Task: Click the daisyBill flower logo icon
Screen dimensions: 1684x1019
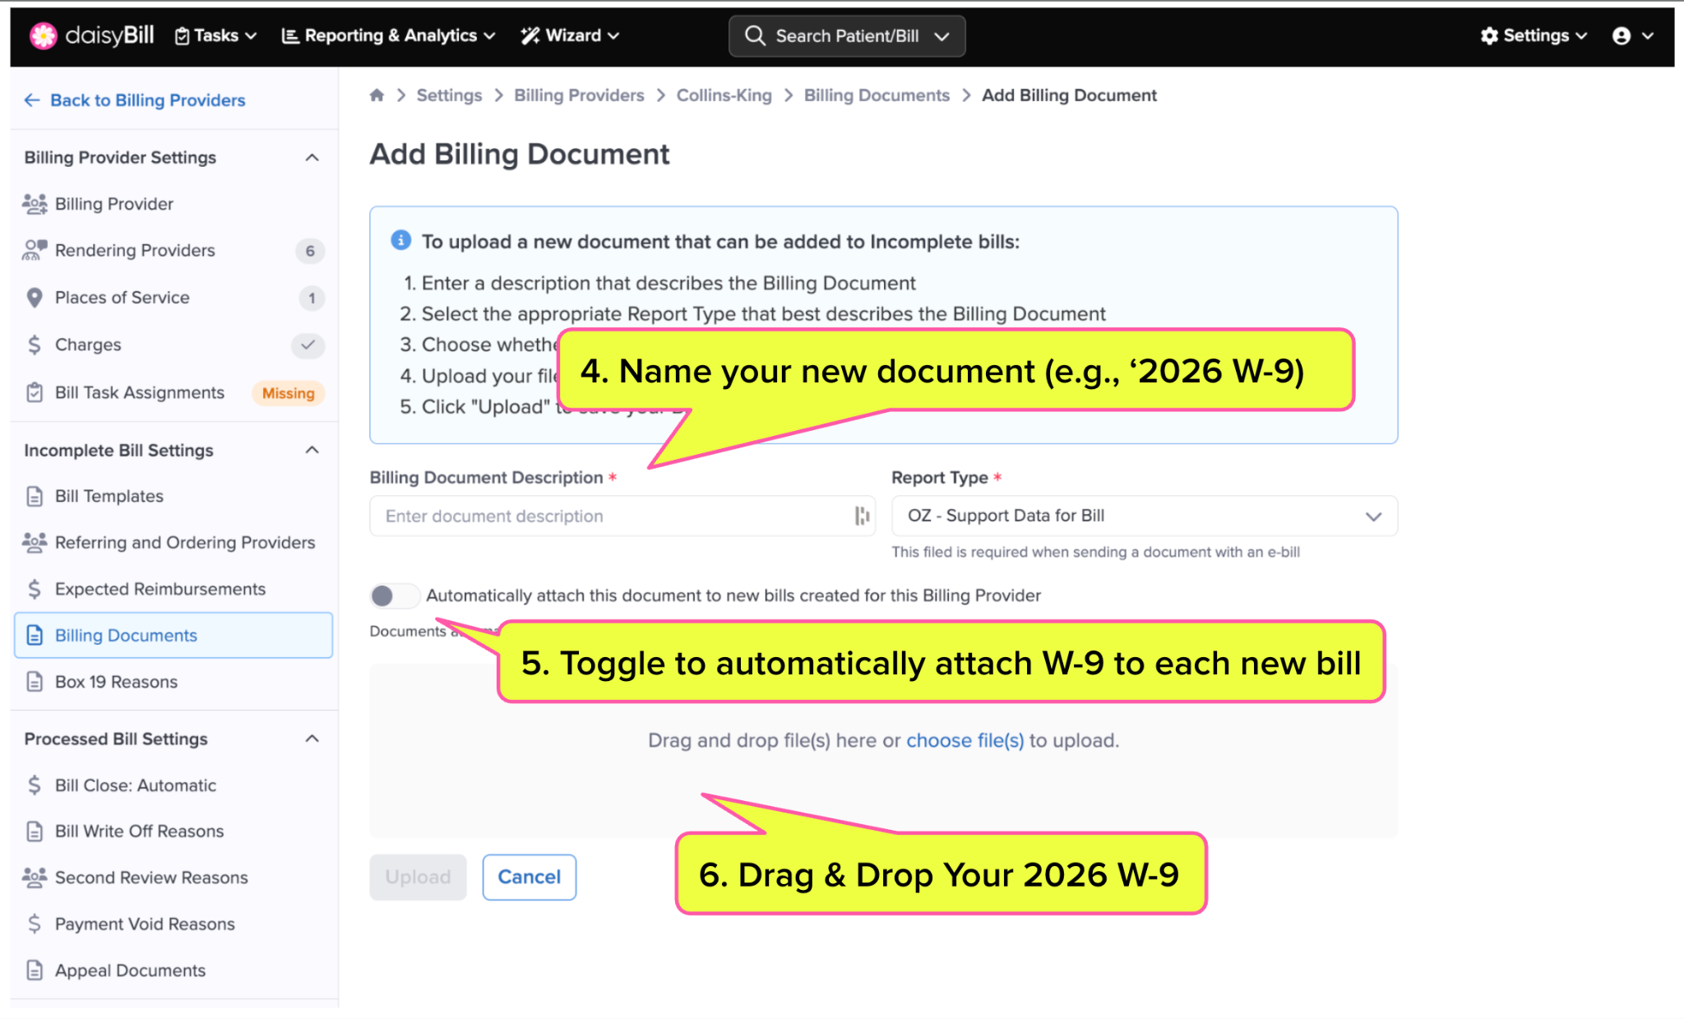Action: click(x=43, y=35)
